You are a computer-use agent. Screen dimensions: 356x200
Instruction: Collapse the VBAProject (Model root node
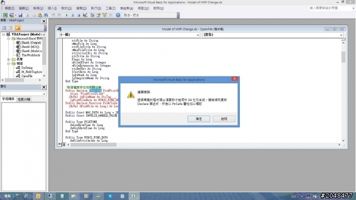(3, 34)
